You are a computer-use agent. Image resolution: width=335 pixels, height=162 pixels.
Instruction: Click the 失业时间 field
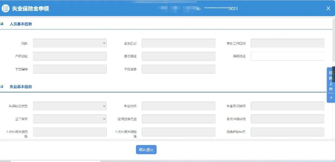pyautogui.click(x=178, y=106)
